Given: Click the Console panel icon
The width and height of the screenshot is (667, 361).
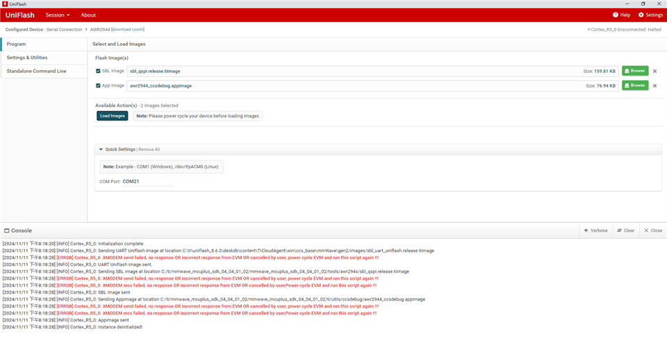Looking at the screenshot, I should pos(7,230).
